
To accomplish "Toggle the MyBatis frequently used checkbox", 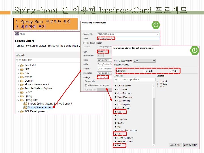I will (x=144, y=71).
